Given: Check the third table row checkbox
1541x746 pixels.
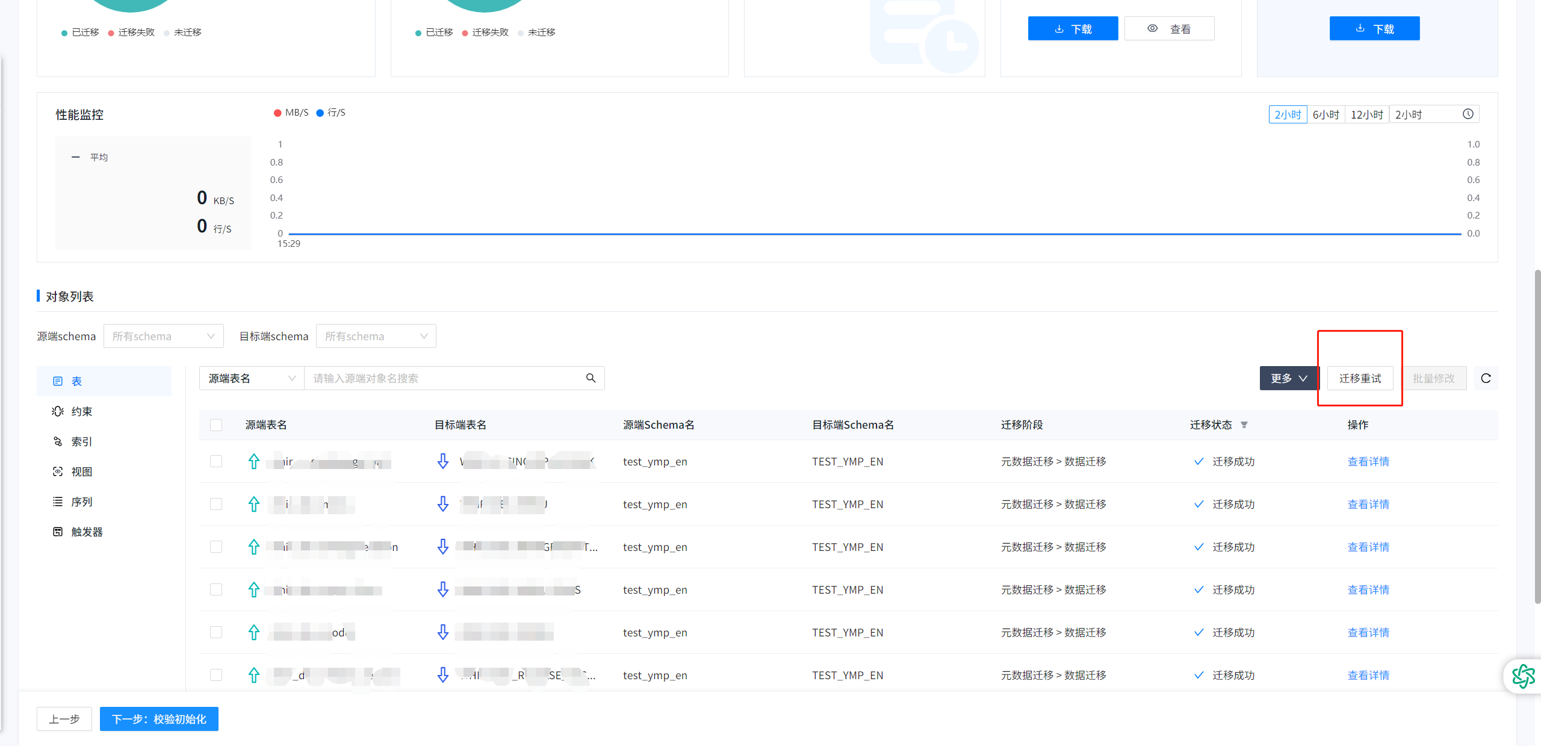Looking at the screenshot, I should pos(216,547).
